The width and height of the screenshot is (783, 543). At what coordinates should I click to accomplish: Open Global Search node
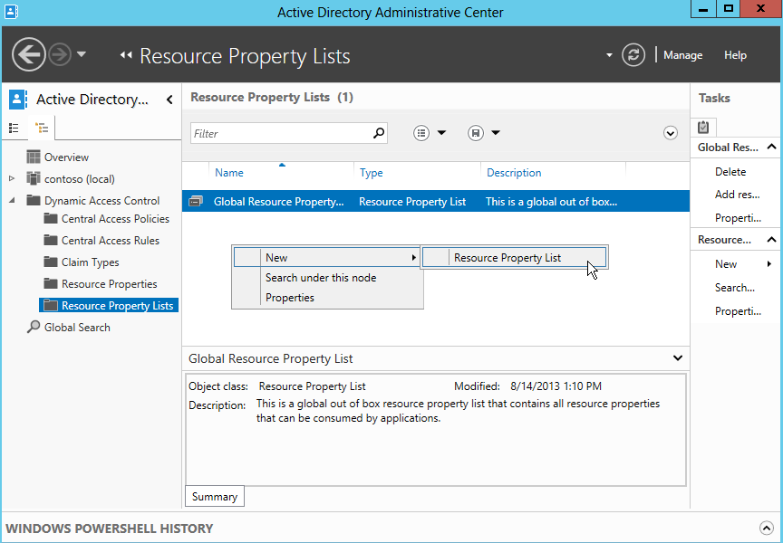77,327
